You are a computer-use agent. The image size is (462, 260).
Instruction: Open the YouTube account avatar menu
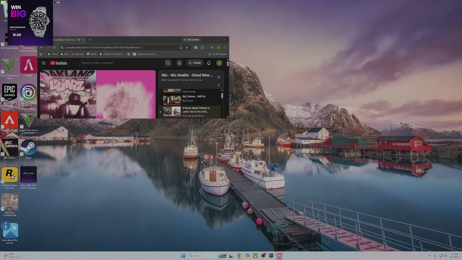pos(219,63)
